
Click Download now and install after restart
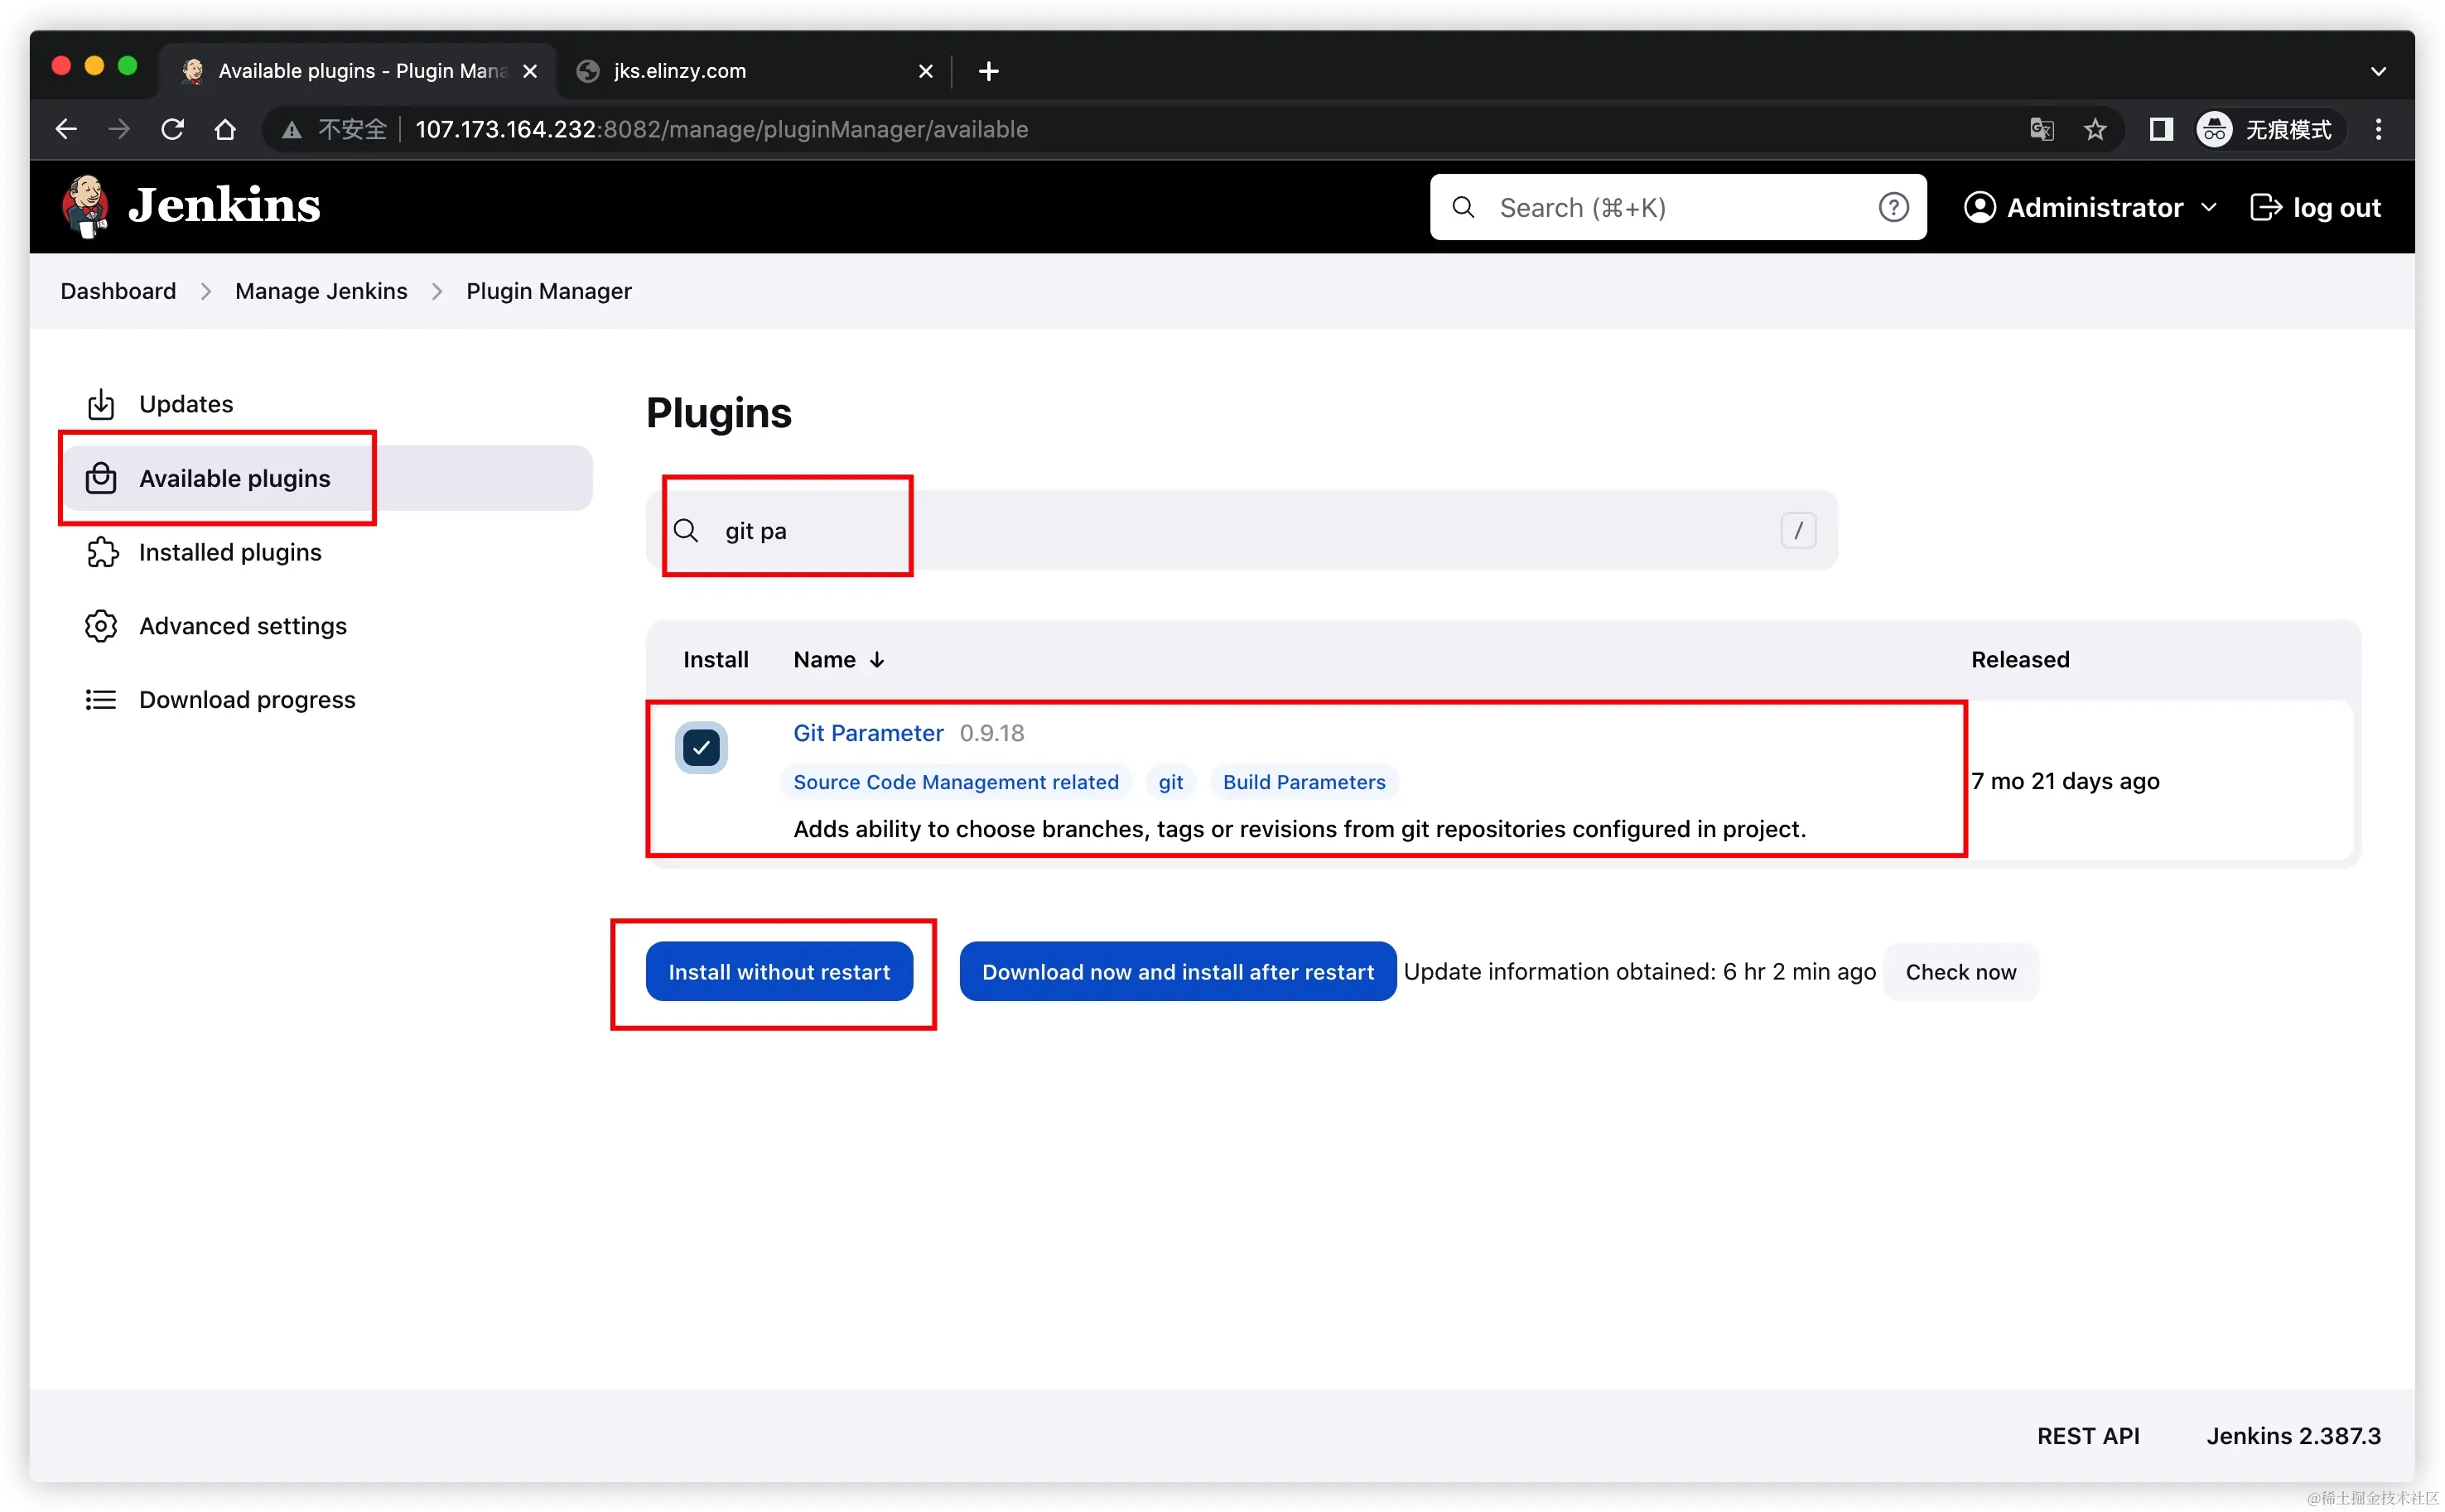pos(1177,972)
